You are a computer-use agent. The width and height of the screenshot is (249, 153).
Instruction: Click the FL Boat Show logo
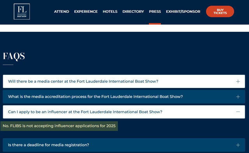(22, 12)
